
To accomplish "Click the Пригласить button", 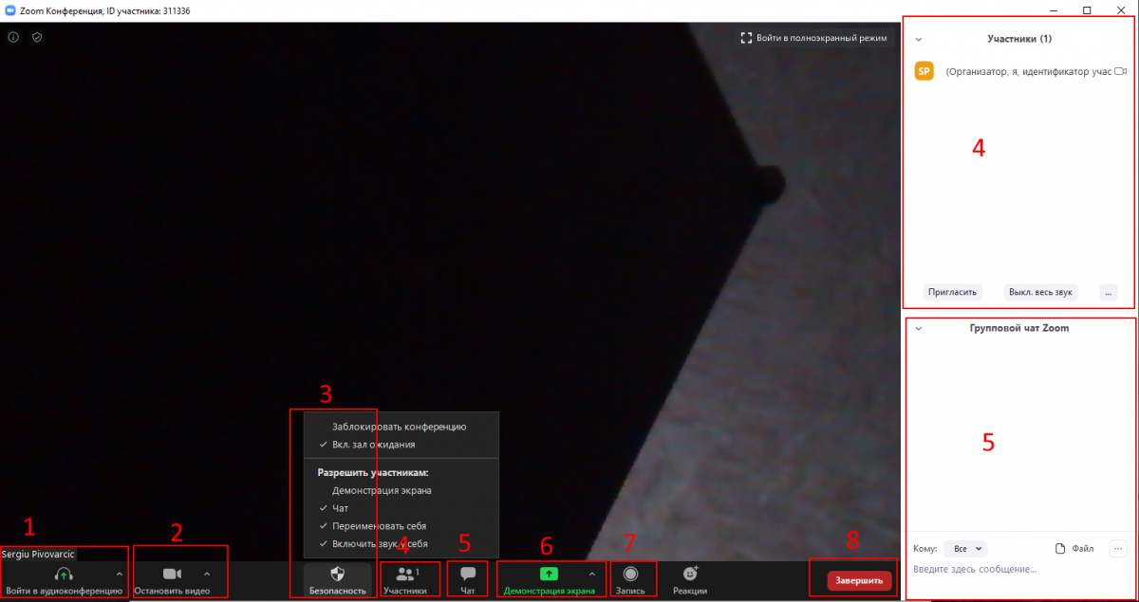I will coord(952,292).
